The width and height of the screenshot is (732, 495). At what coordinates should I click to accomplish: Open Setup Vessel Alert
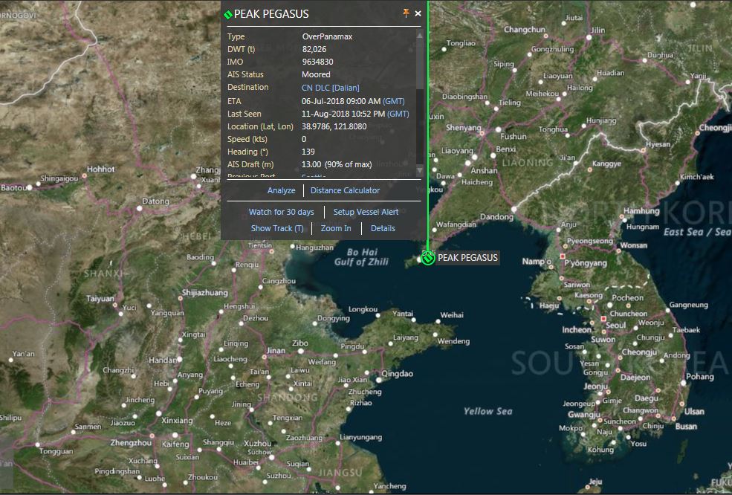tap(366, 213)
